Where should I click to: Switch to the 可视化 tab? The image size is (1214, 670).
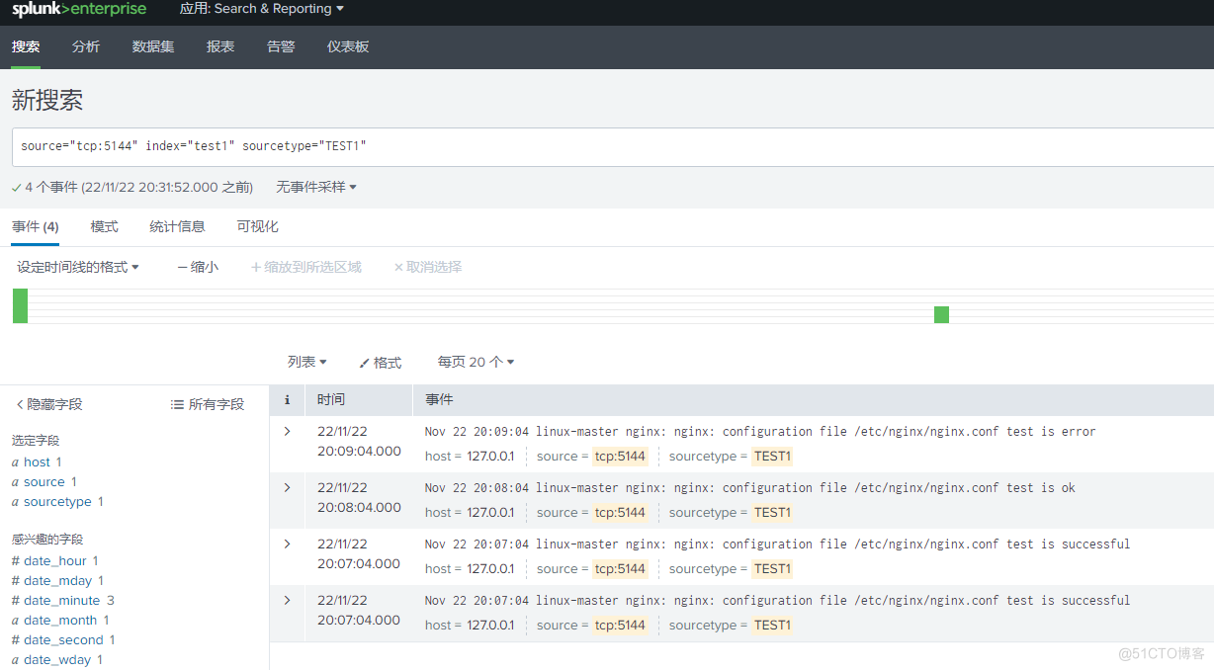click(257, 226)
